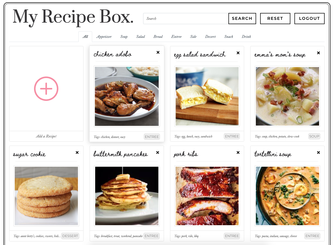Focus the Search input field
The height and width of the screenshot is (245, 333).
coord(186,19)
